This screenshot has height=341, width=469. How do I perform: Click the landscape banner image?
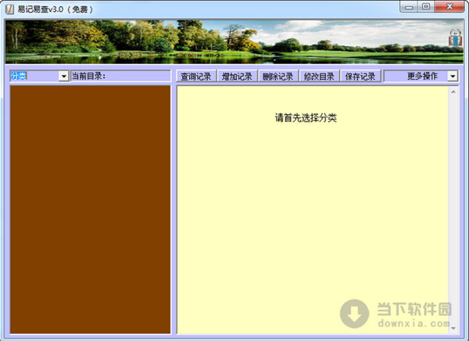tap(234, 42)
